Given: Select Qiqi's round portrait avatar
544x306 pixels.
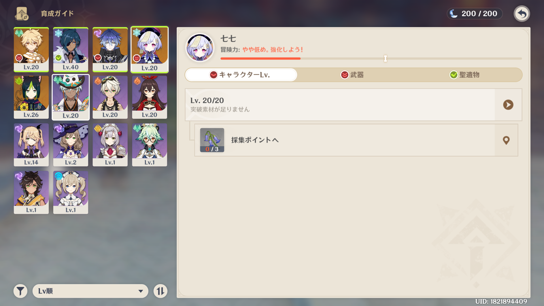Looking at the screenshot, I should pyautogui.click(x=200, y=47).
